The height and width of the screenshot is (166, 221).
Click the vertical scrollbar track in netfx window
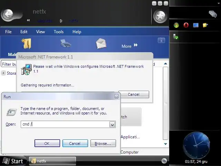[x=165, y=103]
